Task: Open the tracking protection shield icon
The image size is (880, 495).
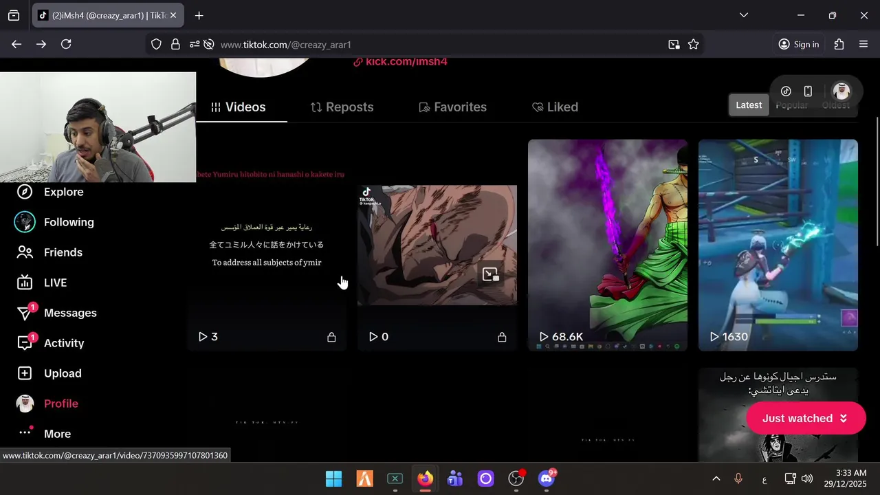Action: click(x=156, y=44)
